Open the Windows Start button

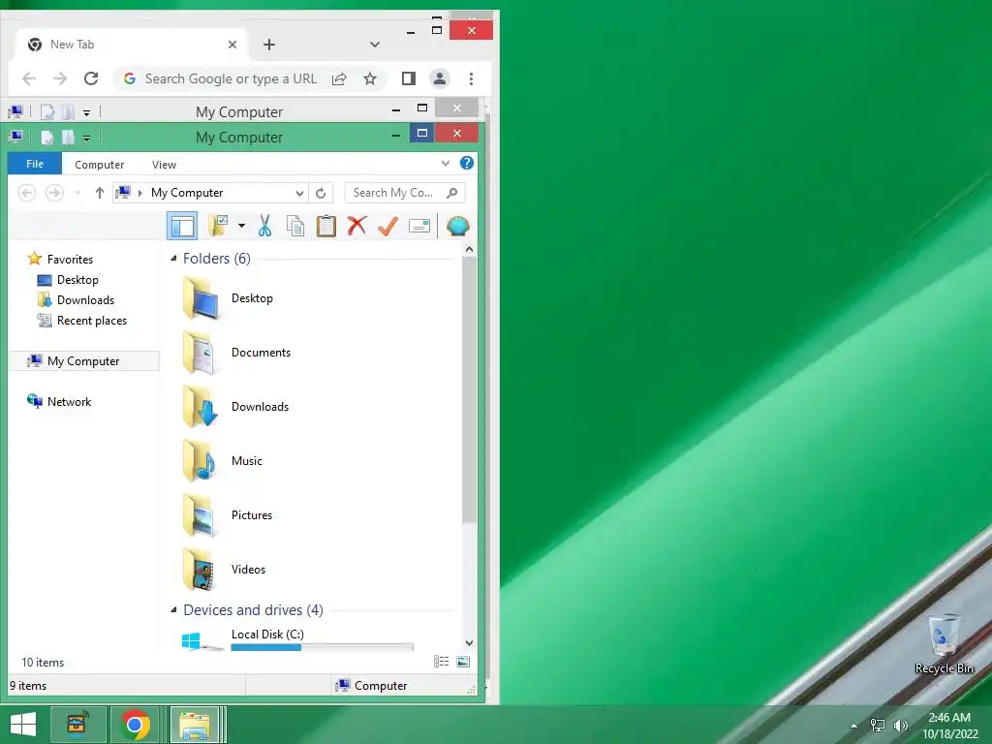click(x=23, y=725)
